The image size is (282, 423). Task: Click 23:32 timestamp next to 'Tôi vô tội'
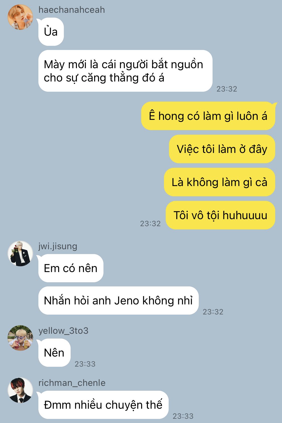pos(150,223)
